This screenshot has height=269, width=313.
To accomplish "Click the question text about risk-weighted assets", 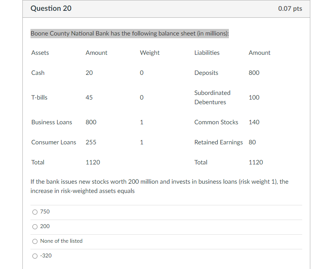I will coord(159,186).
